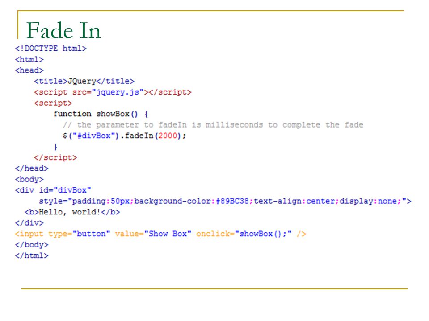Click the '</div>' closing tag line
The height and width of the screenshot is (321, 429).
(29, 223)
